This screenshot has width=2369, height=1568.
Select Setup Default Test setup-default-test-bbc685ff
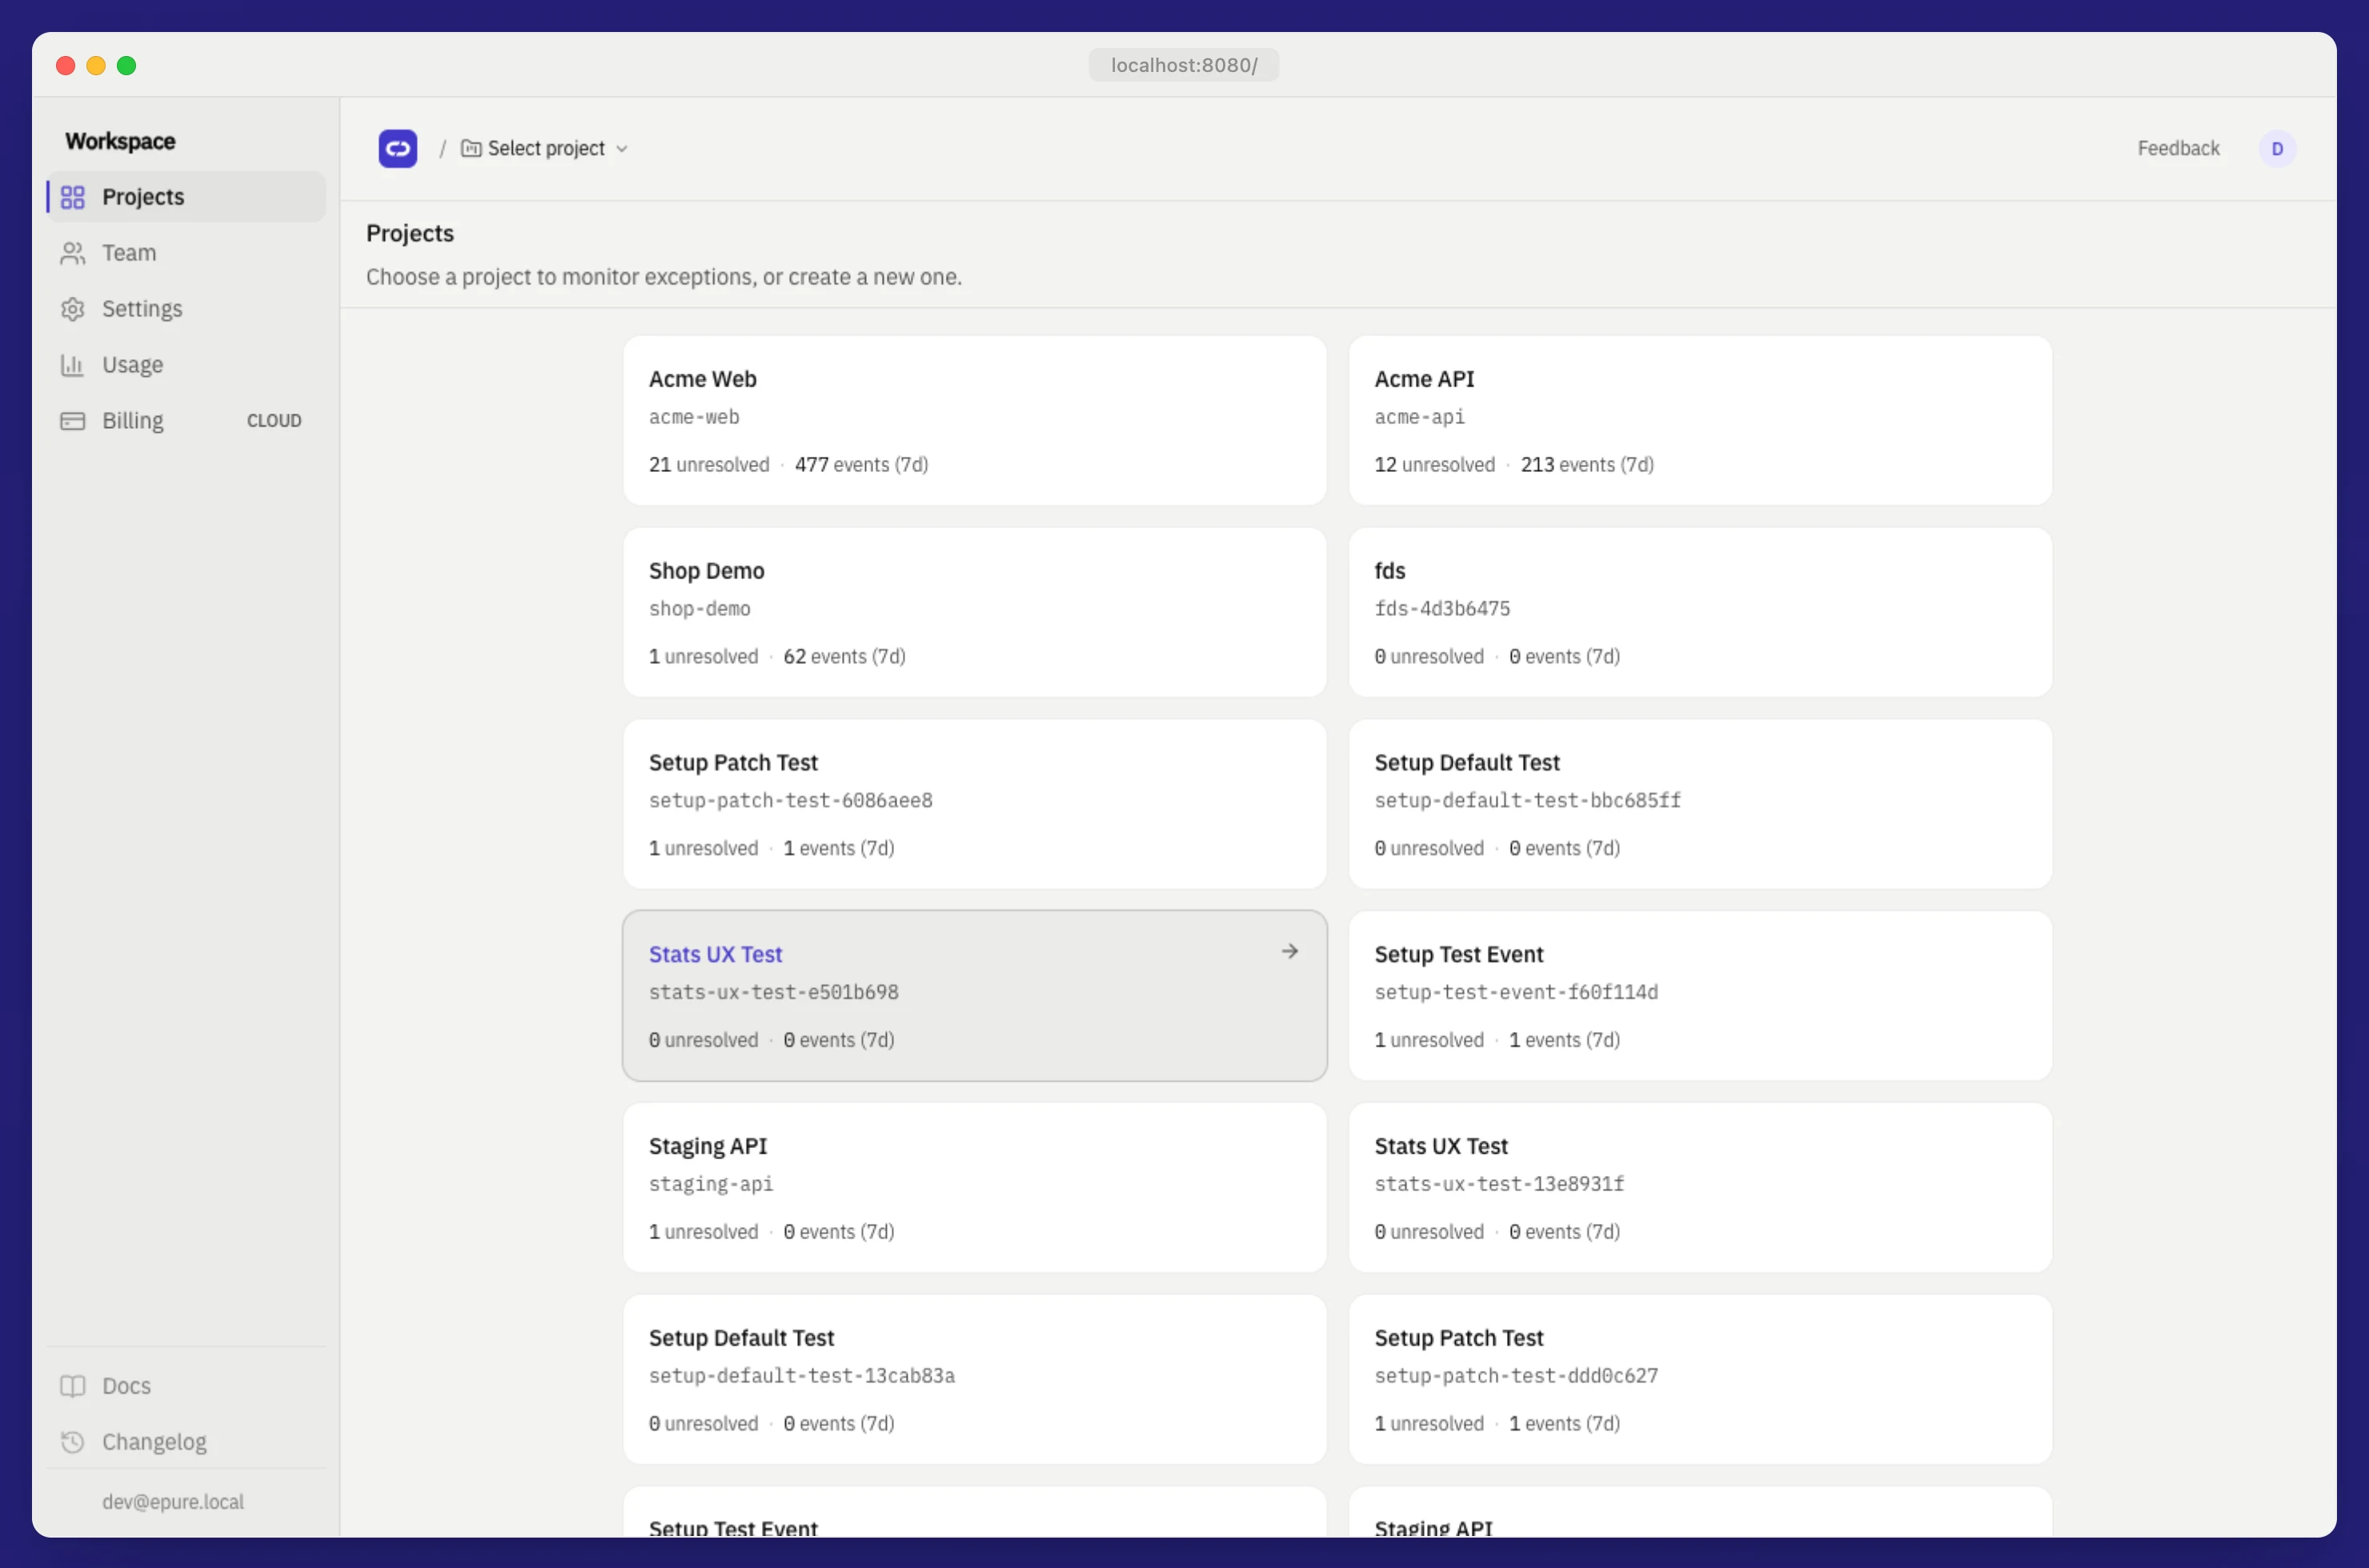pyautogui.click(x=1700, y=804)
